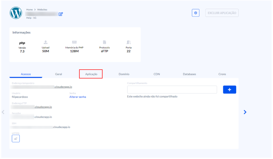Open the Aplicação tab
This screenshot has height=159, width=273.
pos(91,74)
